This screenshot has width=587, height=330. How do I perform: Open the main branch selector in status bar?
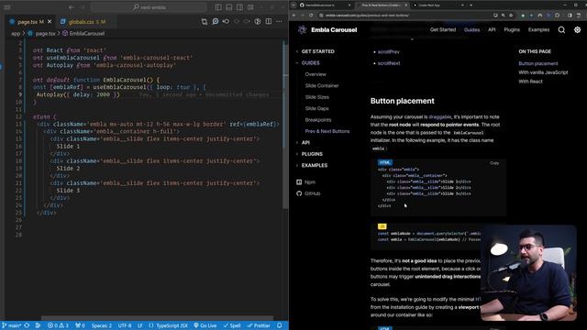[x=12, y=325]
